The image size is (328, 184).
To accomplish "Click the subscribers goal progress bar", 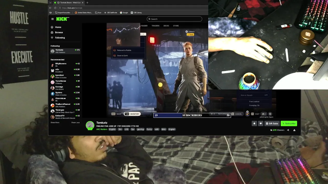I will point(192,115).
